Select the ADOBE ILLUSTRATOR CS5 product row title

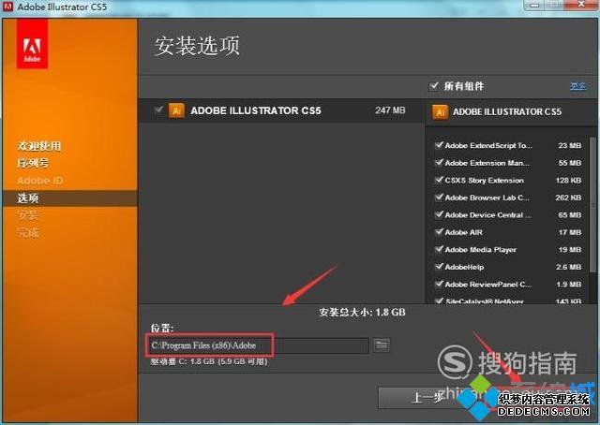(256, 110)
